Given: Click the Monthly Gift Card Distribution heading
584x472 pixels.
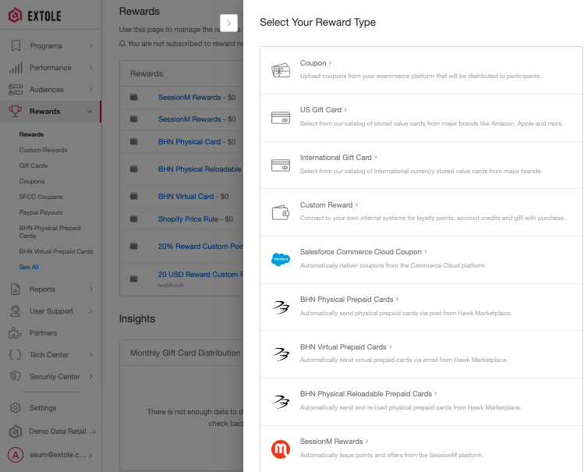Looking at the screenshot, I should click(x=185, y=353).
